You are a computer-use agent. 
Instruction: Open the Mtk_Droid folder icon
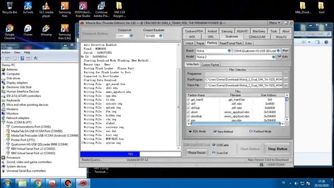coord(303,8)
